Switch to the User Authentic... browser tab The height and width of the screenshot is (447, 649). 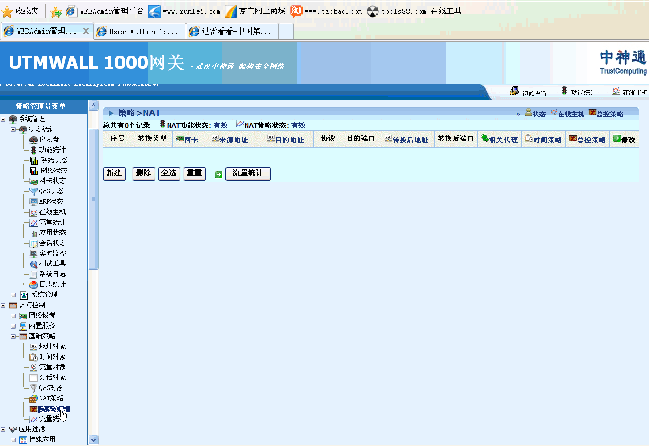(139, 32)
